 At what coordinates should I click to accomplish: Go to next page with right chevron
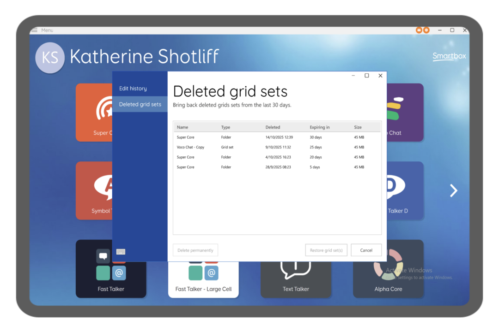454,190
